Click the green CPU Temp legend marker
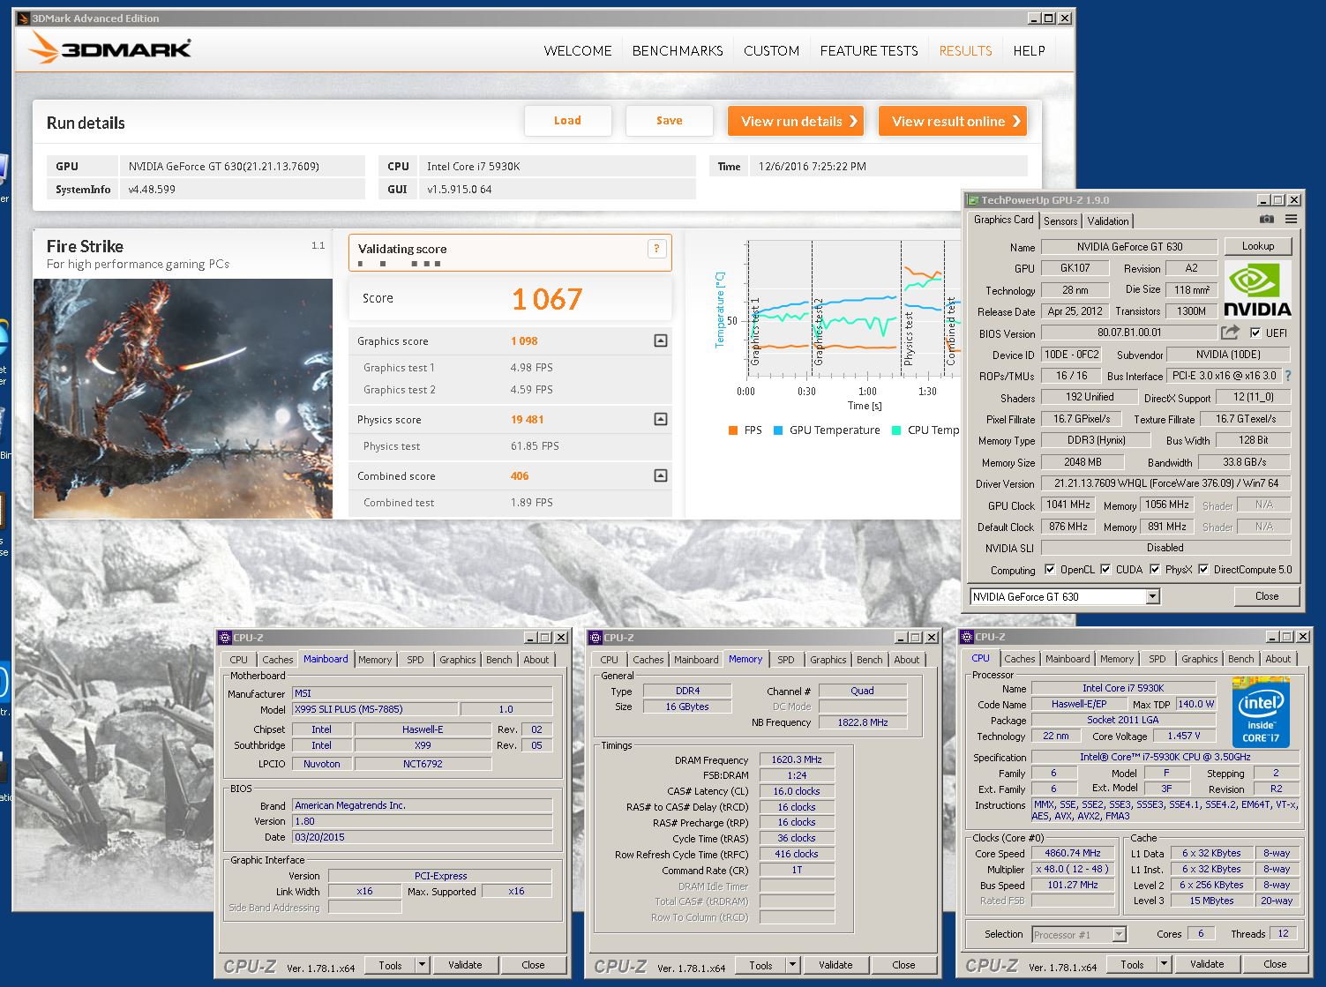 [x=896, y=430]
